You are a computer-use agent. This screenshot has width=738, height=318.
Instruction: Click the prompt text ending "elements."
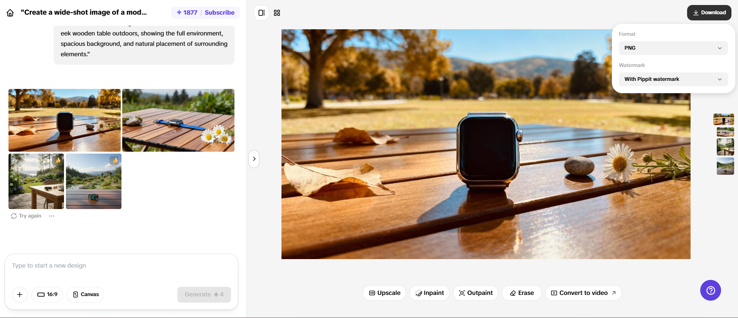pos(144,44)
